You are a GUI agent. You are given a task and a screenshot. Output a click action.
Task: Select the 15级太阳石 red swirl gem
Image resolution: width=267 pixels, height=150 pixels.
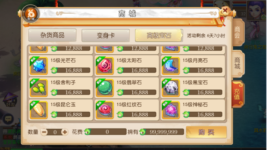(x=105, y=66)
